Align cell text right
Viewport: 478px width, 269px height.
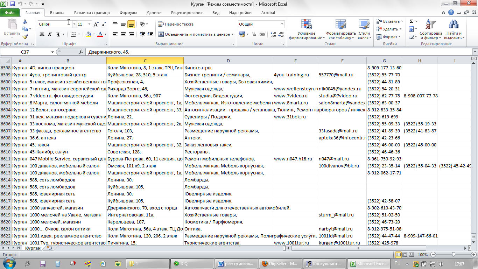(131, 34)
